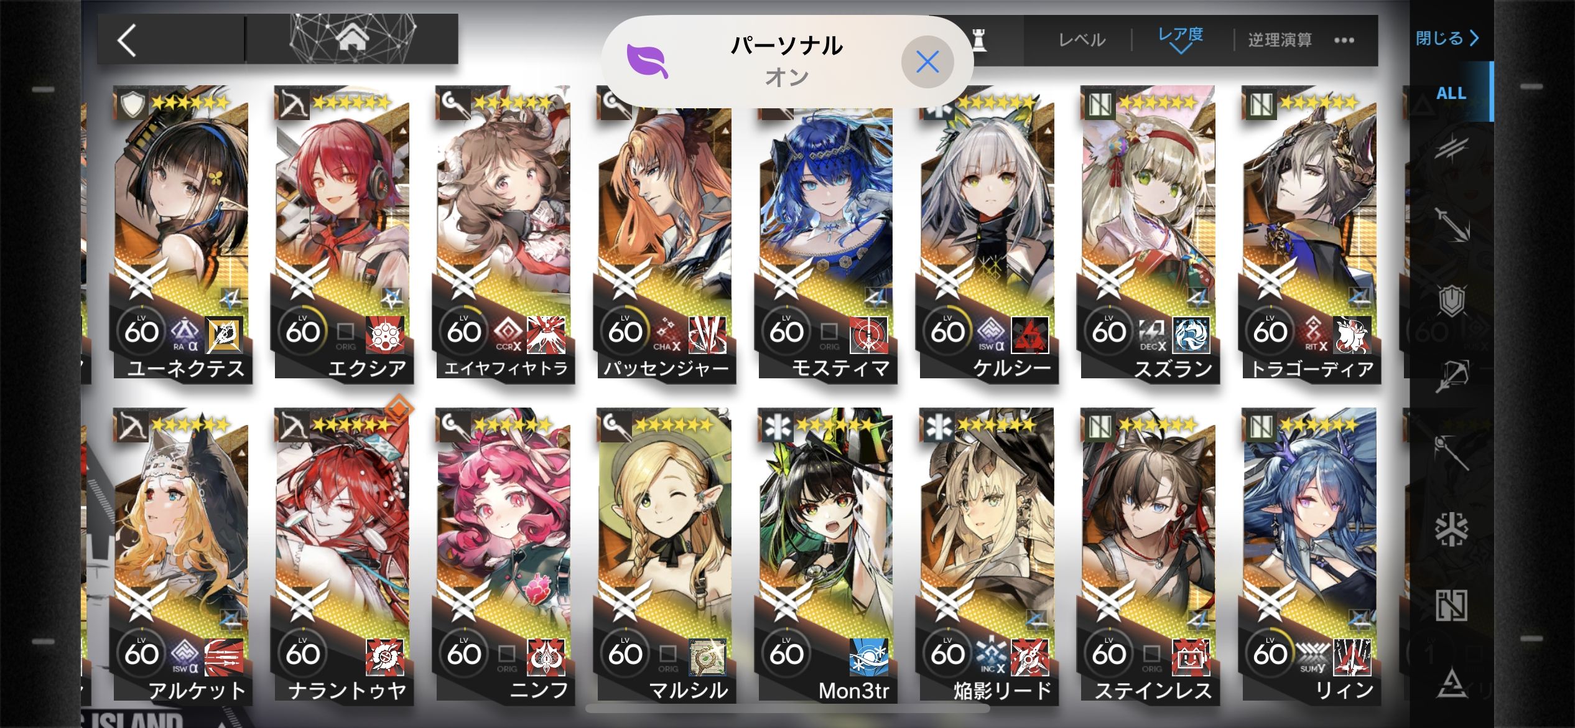Pick the ナラントゥヤ operator card
Screen dimensions: 1575x728
click(x=343, y=555)
